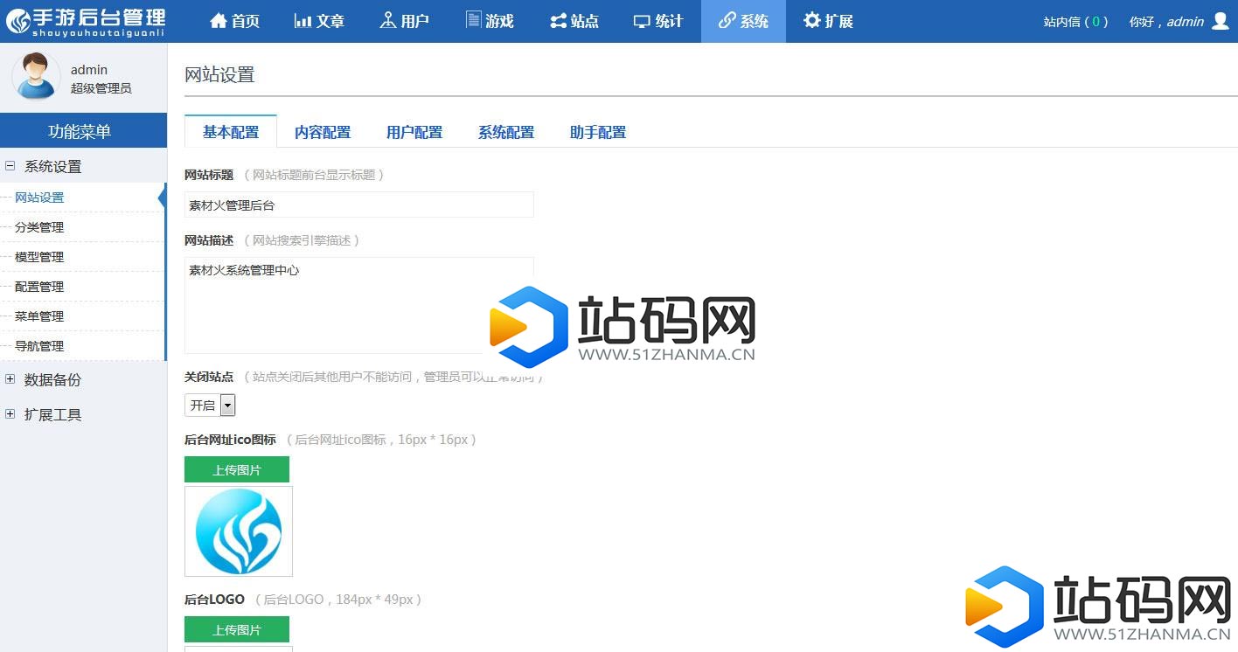Open the 关闭站点 dropdown showing 开启
The image size is (1238, 652).
(x=210, y=405)
